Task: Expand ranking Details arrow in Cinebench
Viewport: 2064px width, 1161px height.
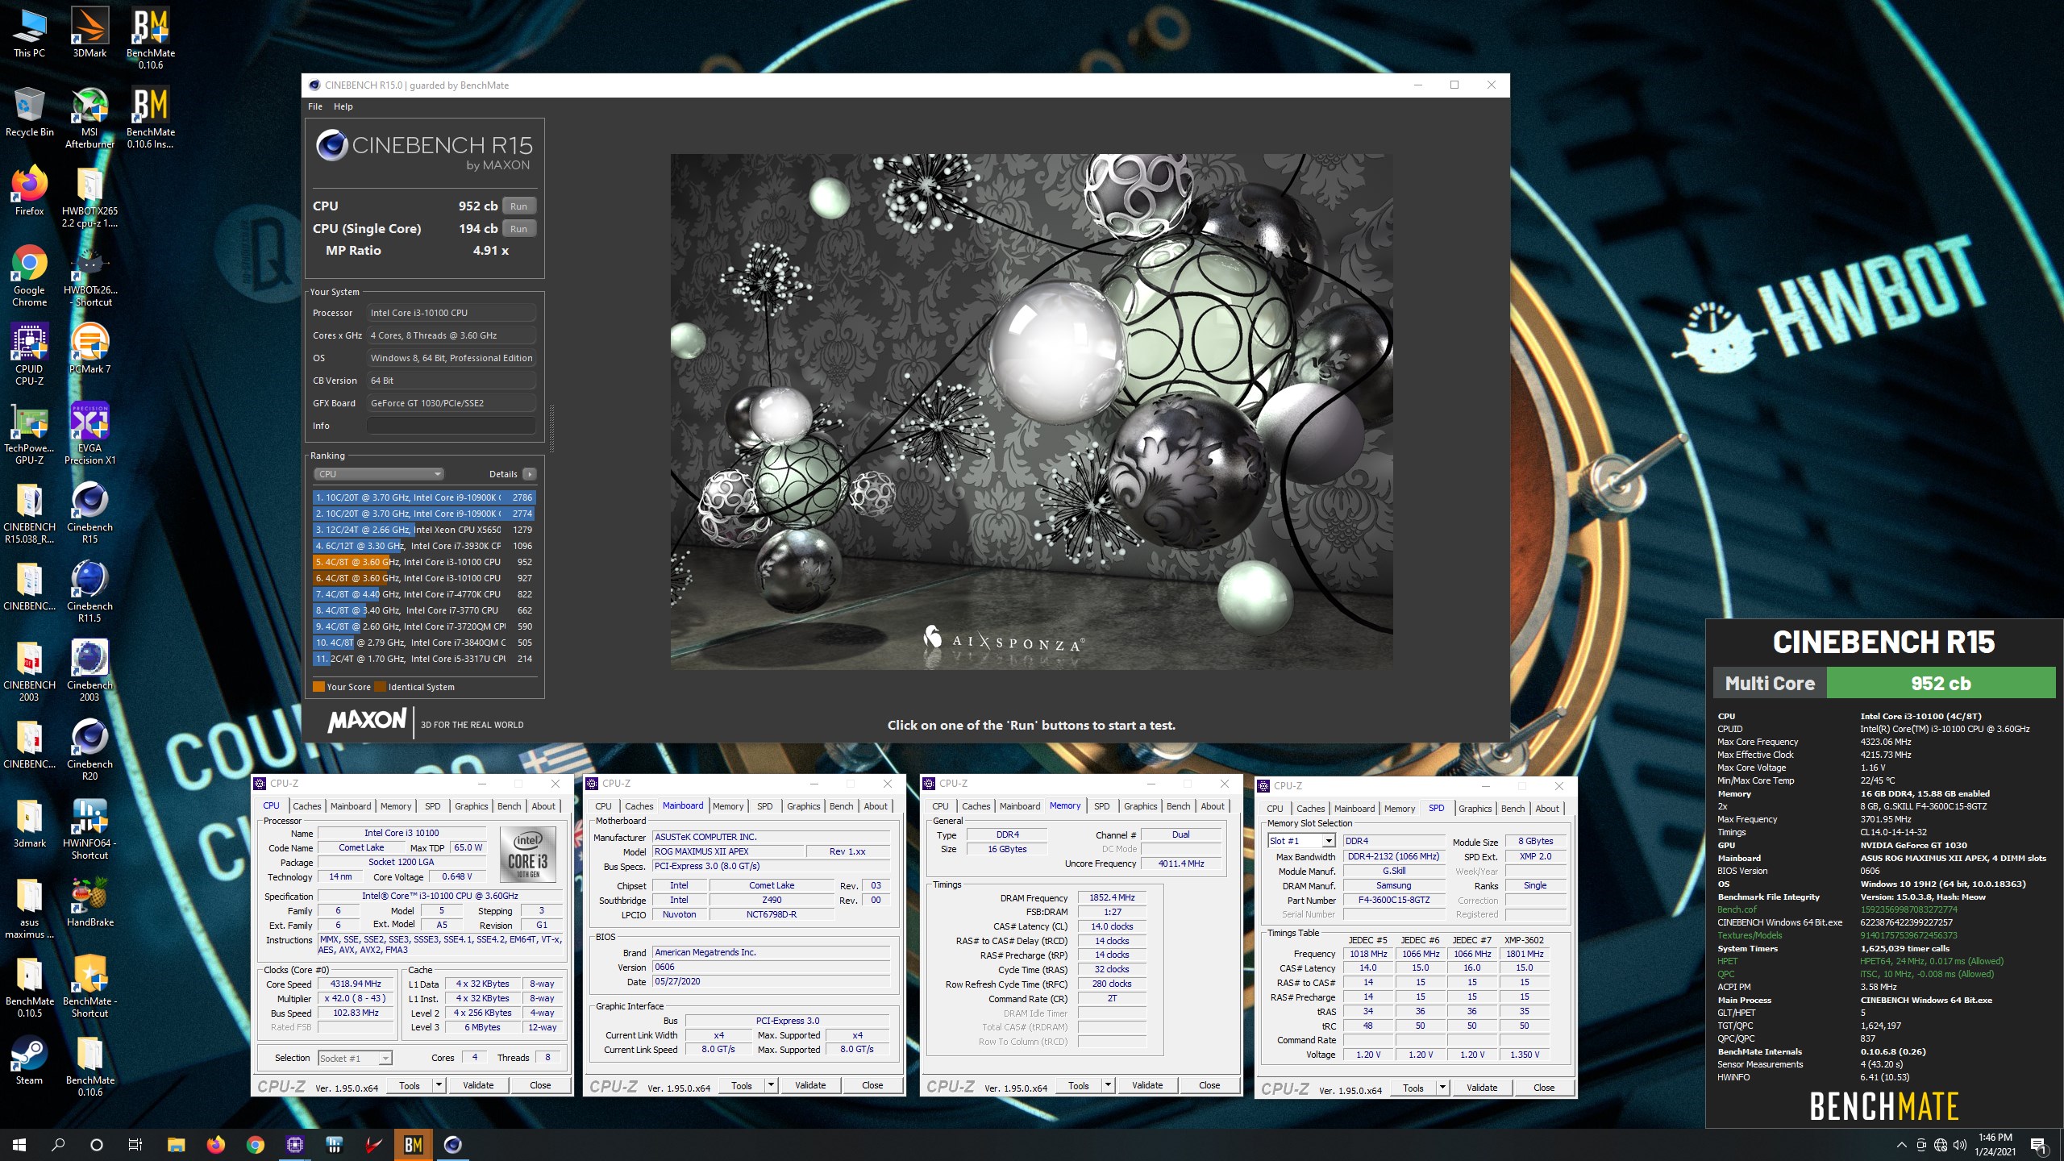Action: (529, 474)
